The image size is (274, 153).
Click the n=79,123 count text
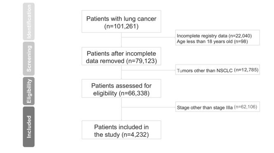[x=142, y=61]
